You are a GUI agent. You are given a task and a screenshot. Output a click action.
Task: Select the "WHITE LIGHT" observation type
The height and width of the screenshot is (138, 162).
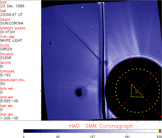11,40
